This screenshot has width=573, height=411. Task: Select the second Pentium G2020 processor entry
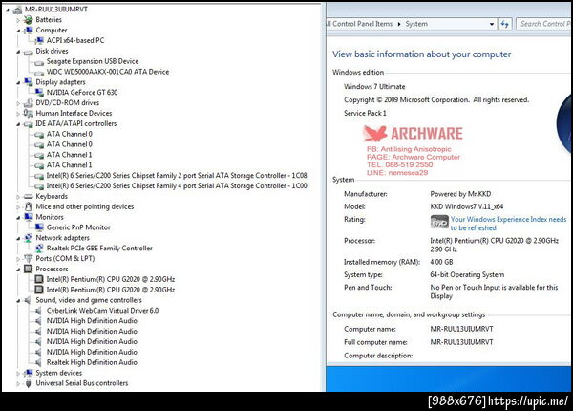point(111,290)
